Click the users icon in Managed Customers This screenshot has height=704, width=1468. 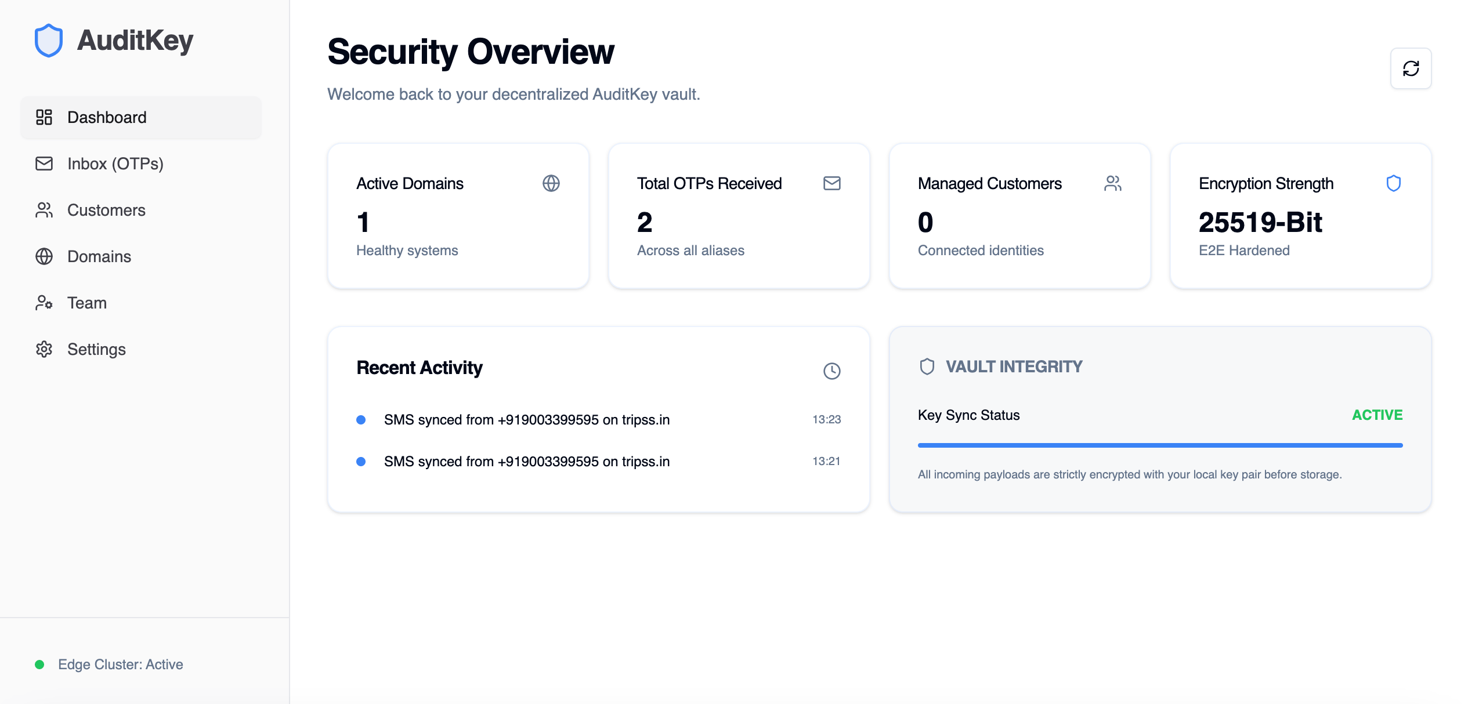click(x=1112, y=183)
